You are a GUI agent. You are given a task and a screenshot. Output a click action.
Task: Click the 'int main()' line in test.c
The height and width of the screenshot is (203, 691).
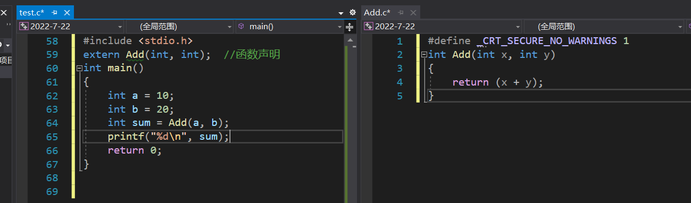point(114,68)
